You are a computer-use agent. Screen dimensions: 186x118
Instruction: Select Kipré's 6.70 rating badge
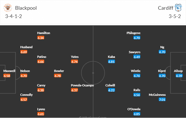point(162,76)
